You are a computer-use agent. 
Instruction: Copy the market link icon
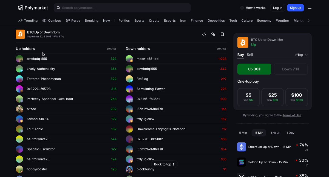(x=213, y=34)
